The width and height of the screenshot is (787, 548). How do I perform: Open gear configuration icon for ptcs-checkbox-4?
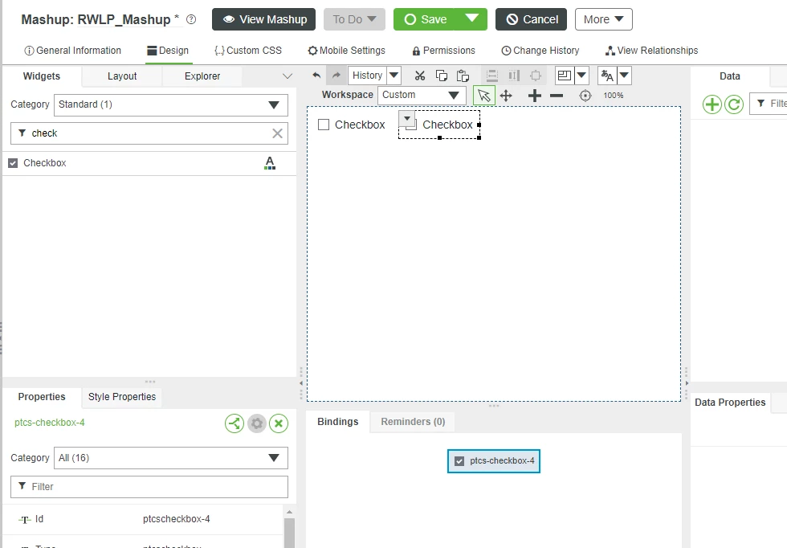click(x=256, y=423)
